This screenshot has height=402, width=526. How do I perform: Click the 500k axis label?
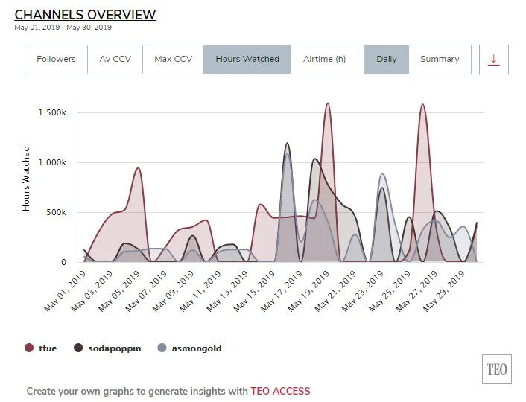(57, 213)
